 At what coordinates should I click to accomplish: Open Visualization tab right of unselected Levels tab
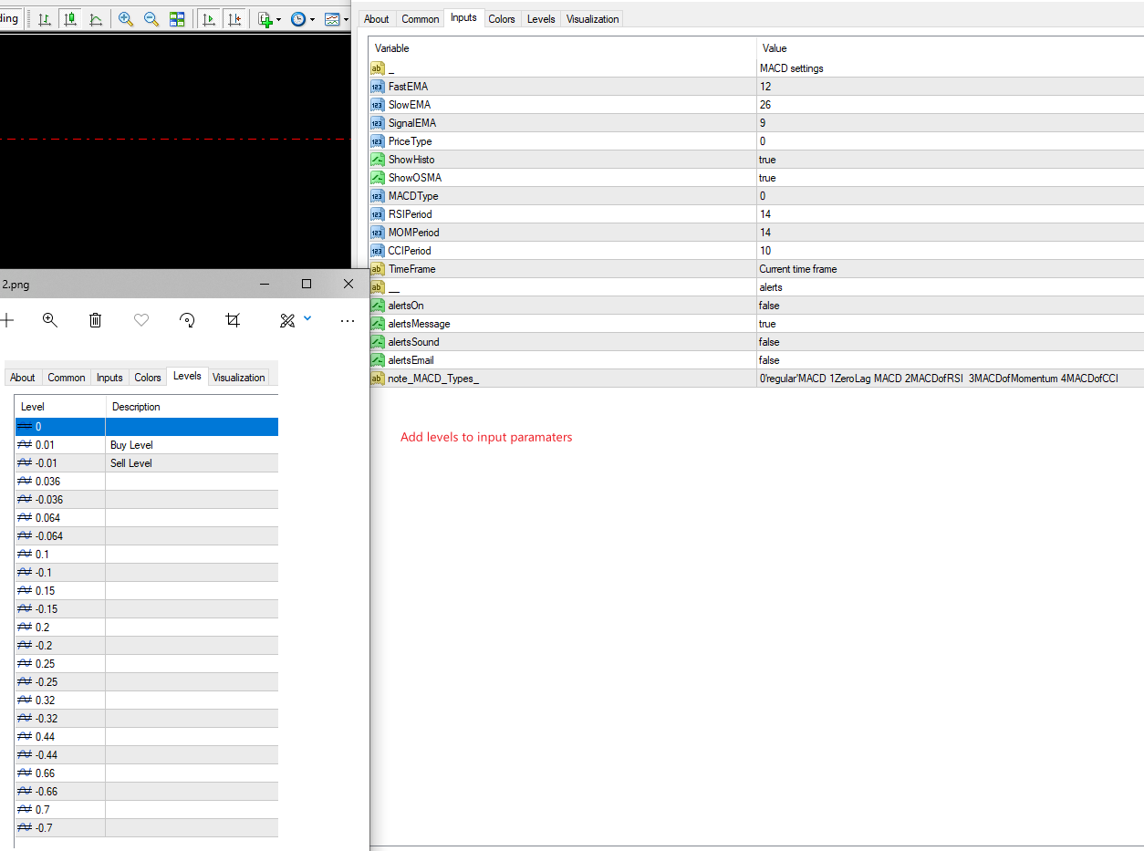(x=592, y=19)
